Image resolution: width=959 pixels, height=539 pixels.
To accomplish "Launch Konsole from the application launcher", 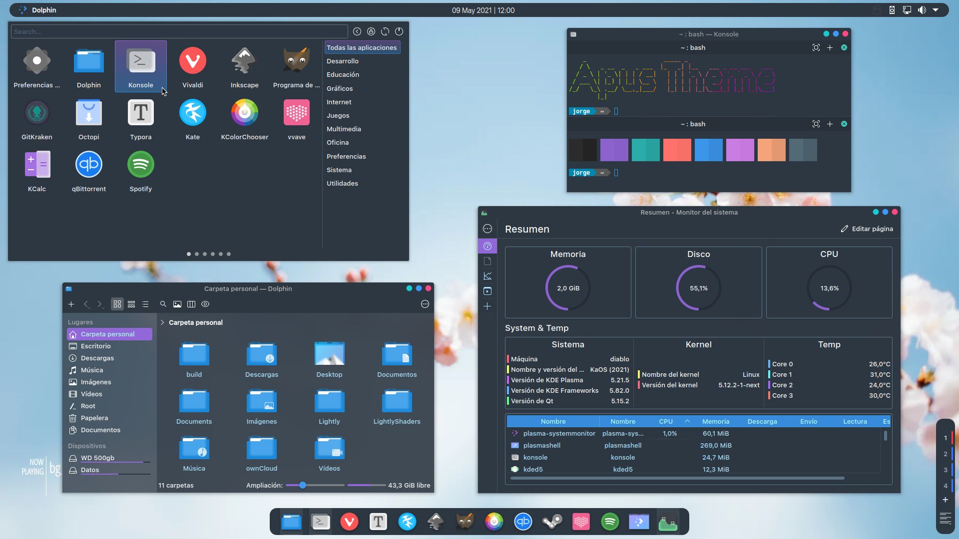I will tap(140, 66).
